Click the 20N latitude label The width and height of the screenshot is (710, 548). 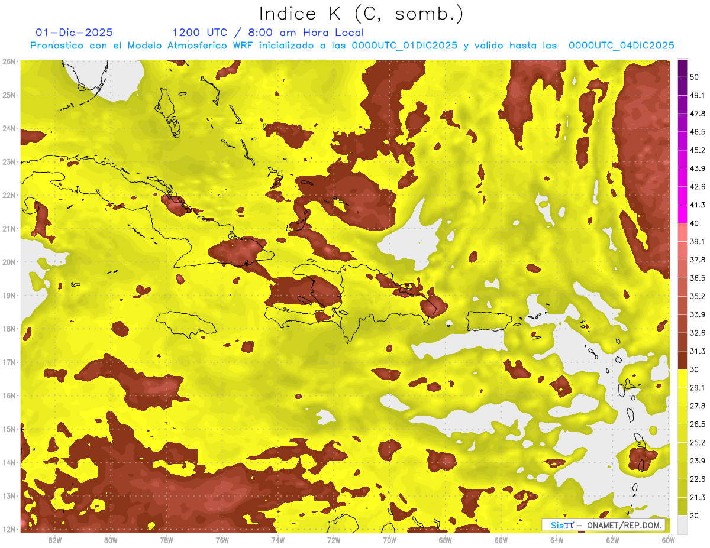tap(9, 262)
